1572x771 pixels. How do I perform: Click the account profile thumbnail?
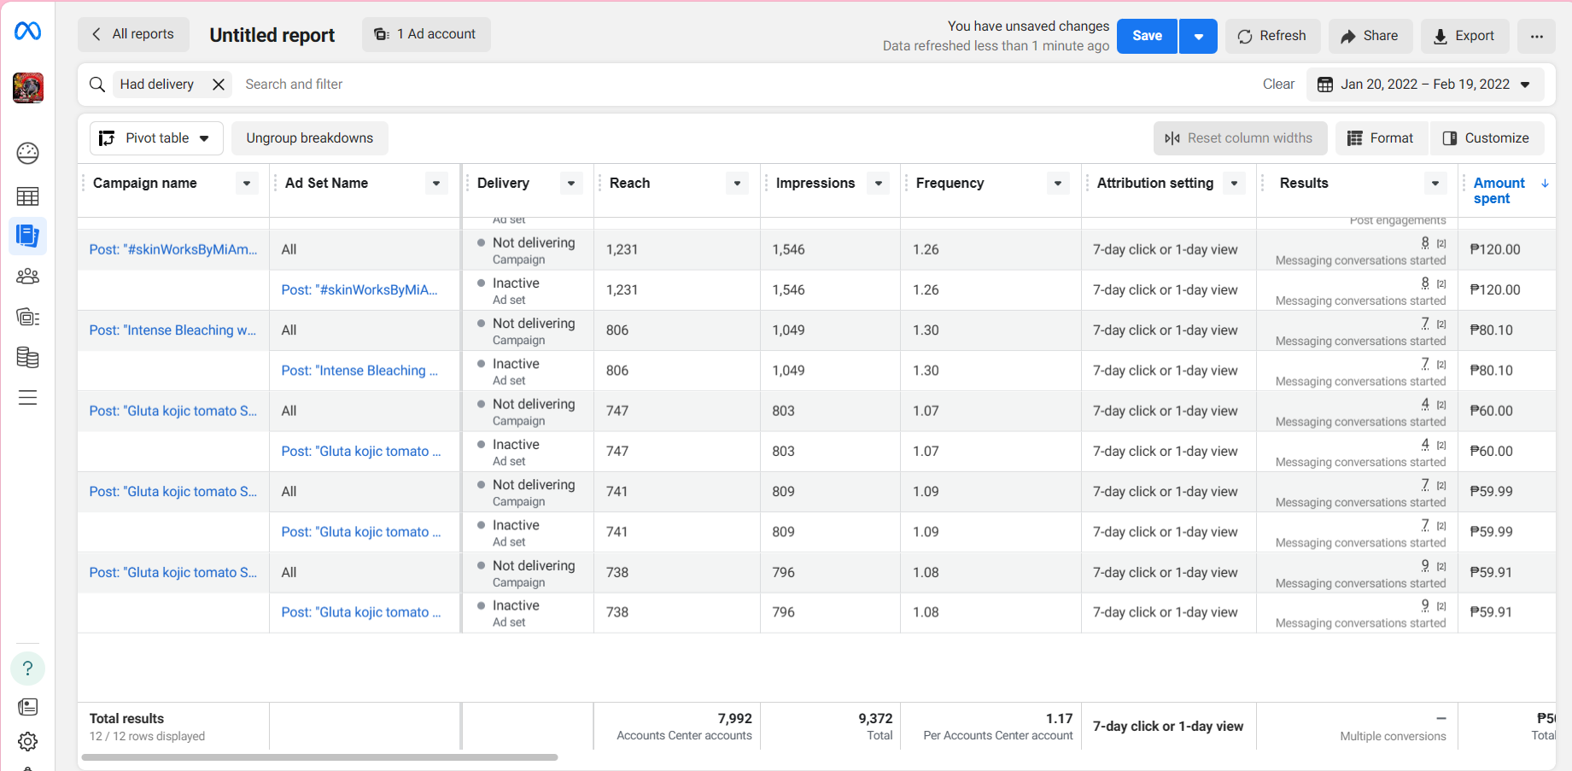(27, 88)
